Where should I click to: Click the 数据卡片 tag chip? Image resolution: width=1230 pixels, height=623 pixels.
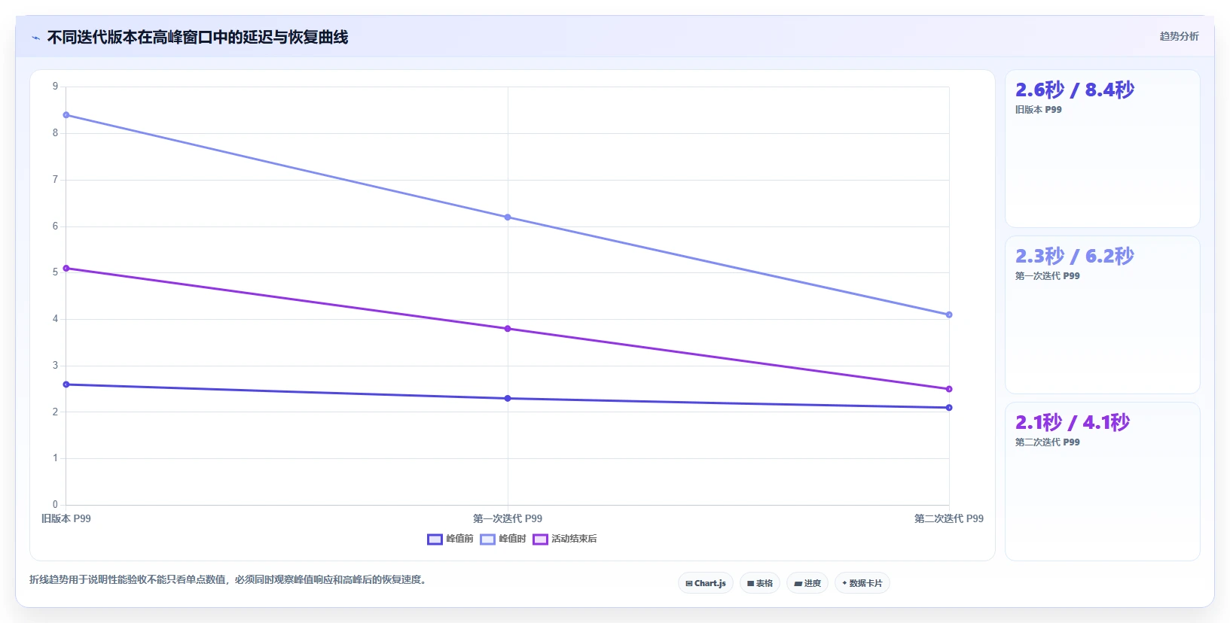click(862, 583)
